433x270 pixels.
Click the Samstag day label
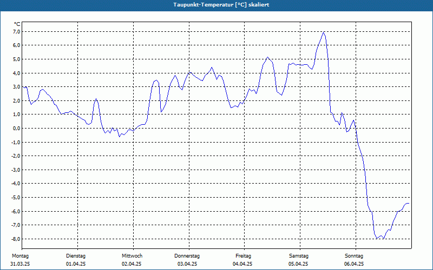(x=299, y=256)
